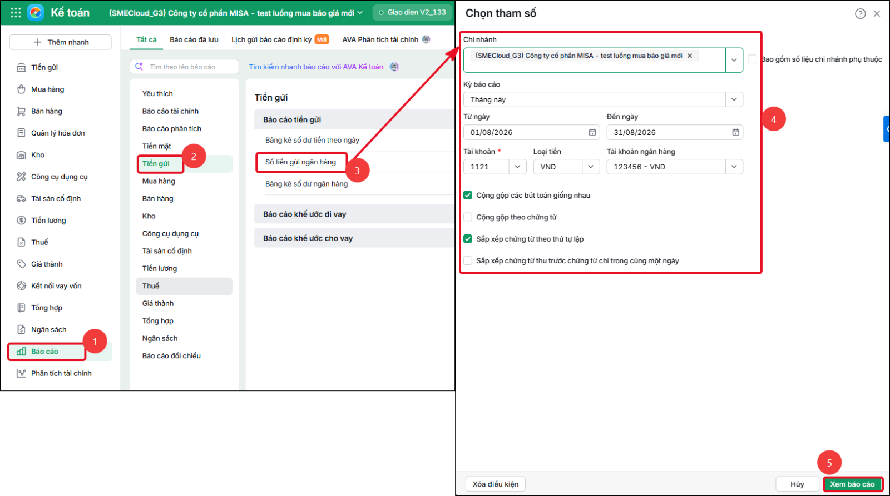Click Xóa điều kiện button
This screenshot has height=496, width=890.
coord(496,484)
